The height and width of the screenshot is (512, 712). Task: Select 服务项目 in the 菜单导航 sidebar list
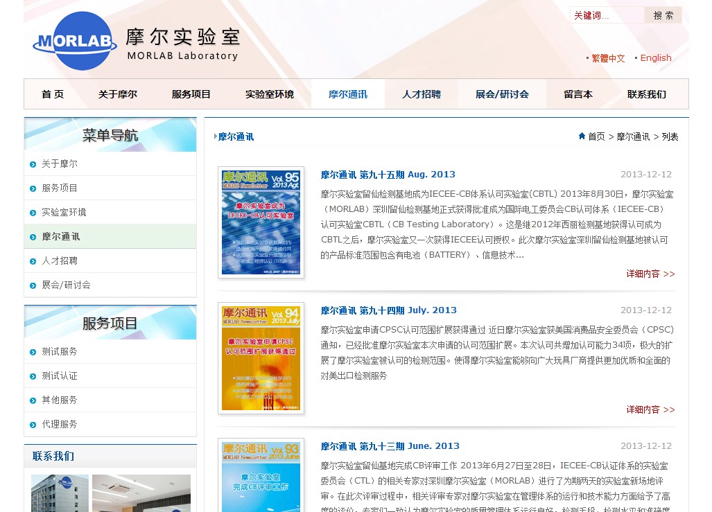click(60, 188)
